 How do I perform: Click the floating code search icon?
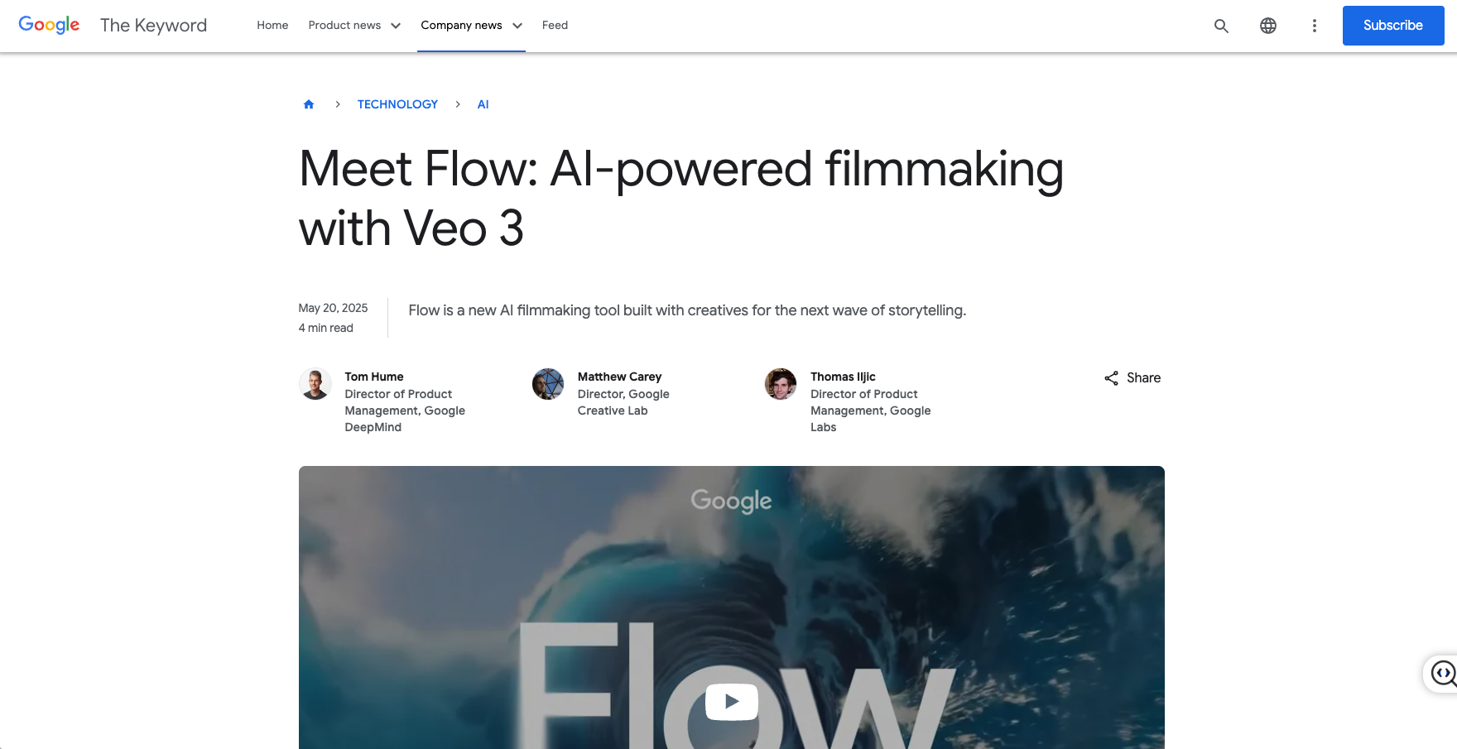point(1443,674)
